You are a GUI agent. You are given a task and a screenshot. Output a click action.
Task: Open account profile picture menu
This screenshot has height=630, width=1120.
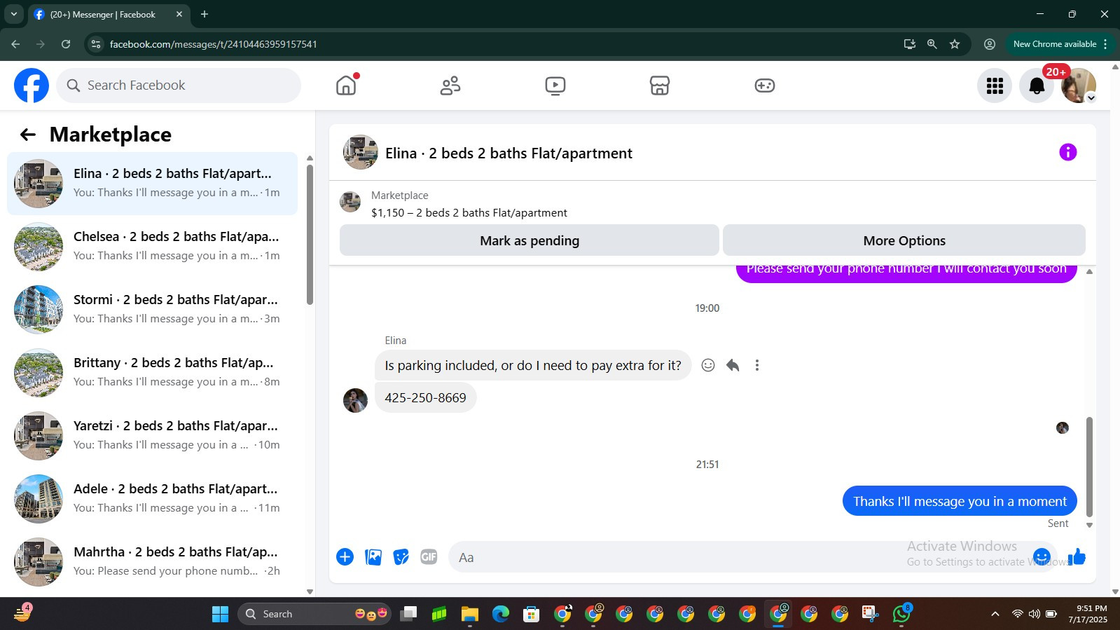pos(1079,85)
